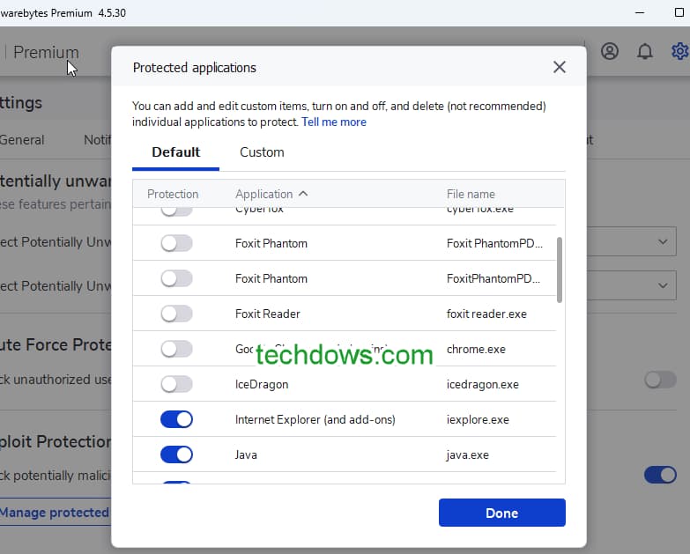Select the java.exe file name
Viewport: 690px width, 554px height.
[467, 454]
